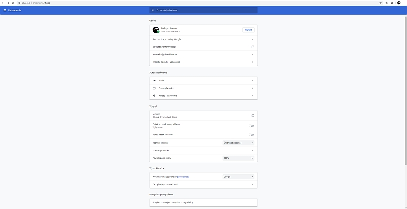Screen dimensions: 407x209
Task: Click the site info icon in address bar
Action: coord(19,3)
